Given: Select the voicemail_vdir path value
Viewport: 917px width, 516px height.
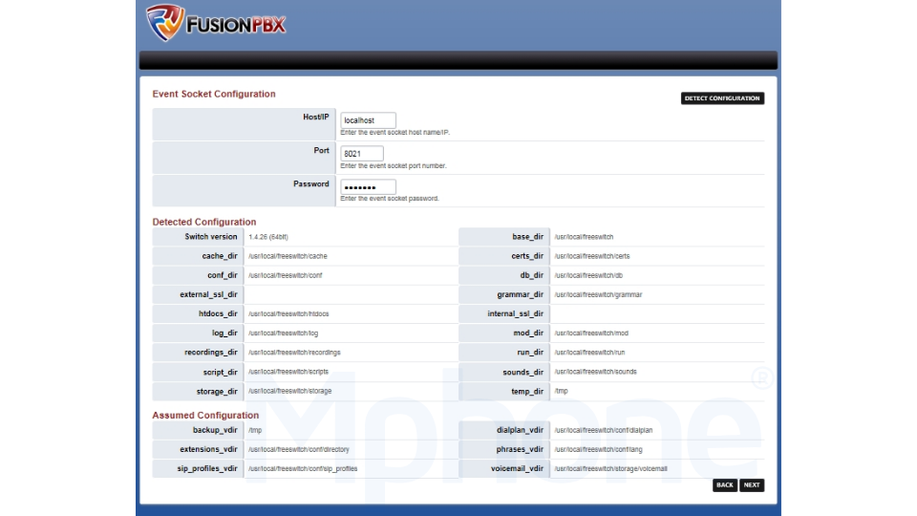Looking at the screenshot, I should [610, 468].
